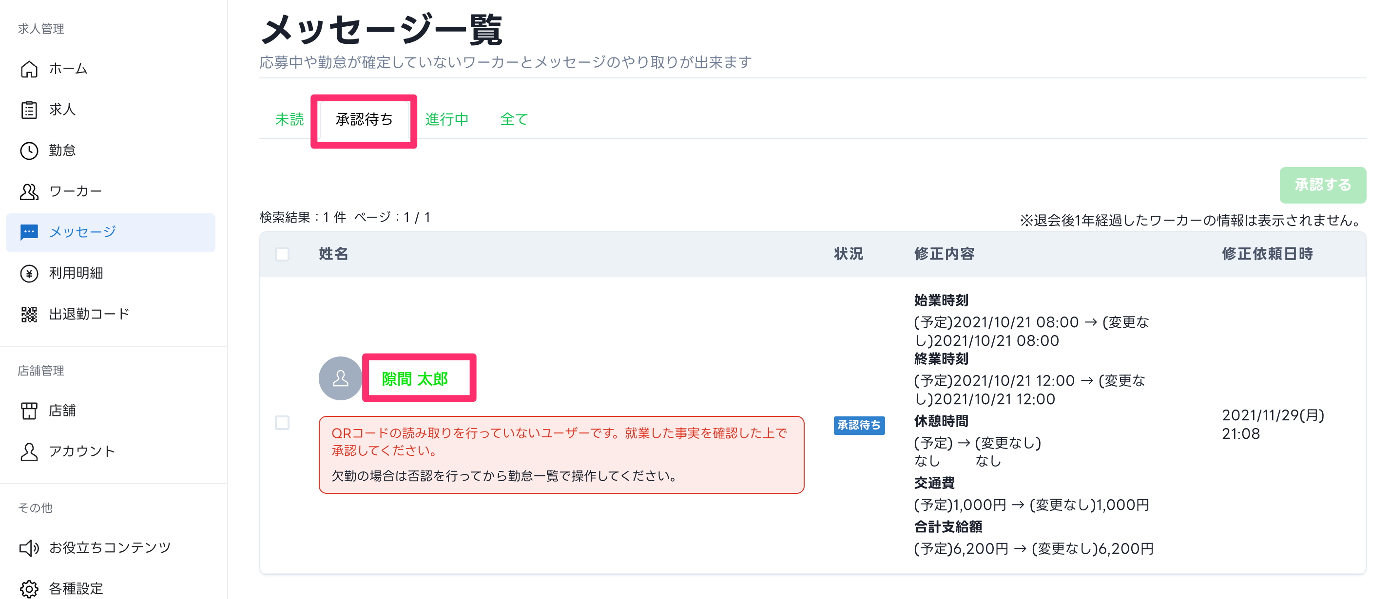Open 利用明細 via the yen icon
The height and width of the screenshot is (599, 1390).
click(30, 273)
